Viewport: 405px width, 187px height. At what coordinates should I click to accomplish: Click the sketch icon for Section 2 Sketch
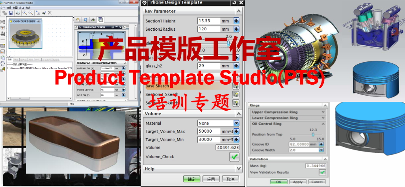(236, 103)
